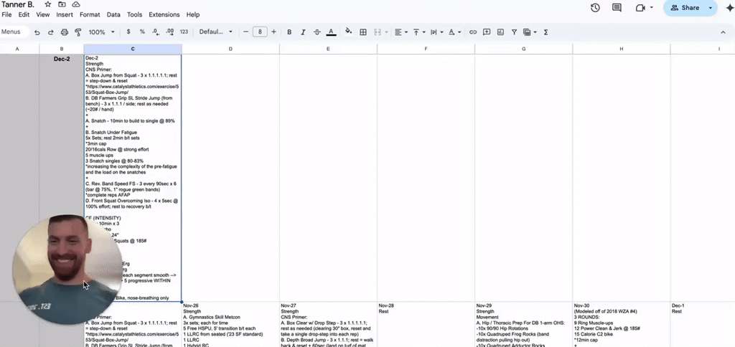Decrease decimal places

(x=156, y=32)
